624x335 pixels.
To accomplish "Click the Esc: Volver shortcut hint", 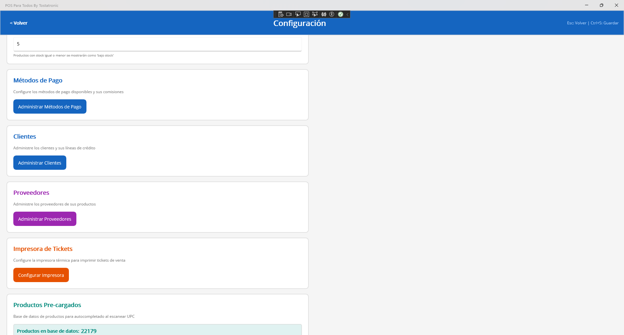I will click(577, 23).
